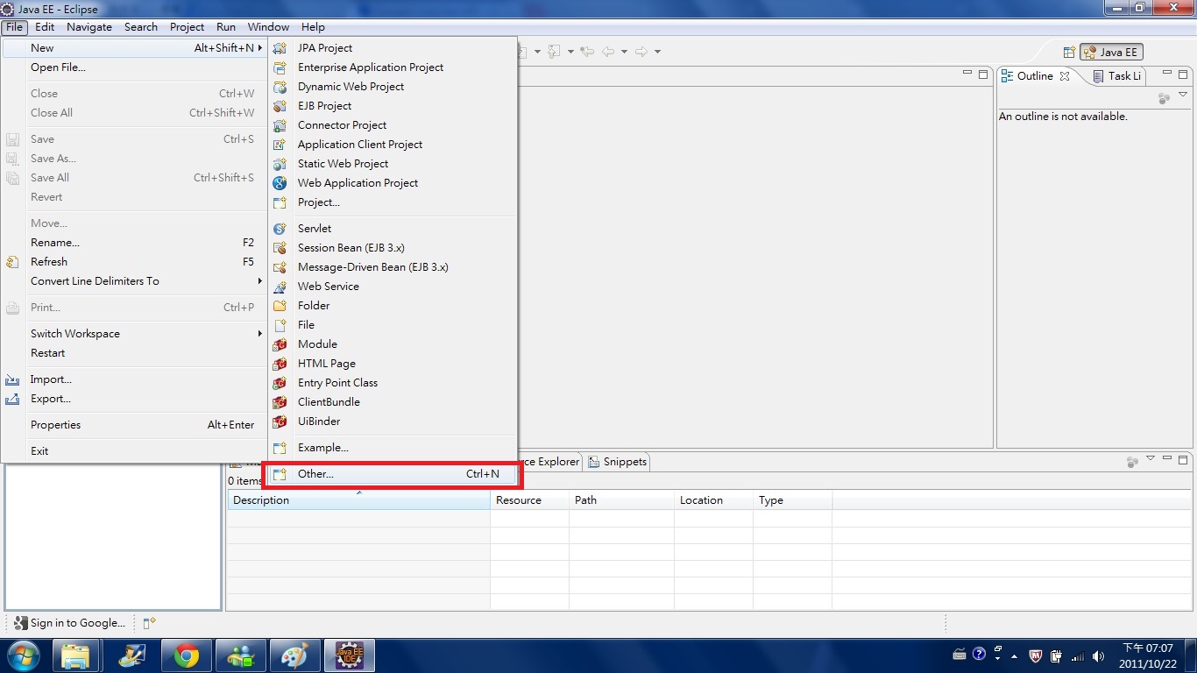This screenshot has height=673, width=1197.
Task: Click the Open Perspective icon
Action: pyautogui.click(x=1069, y=53)
